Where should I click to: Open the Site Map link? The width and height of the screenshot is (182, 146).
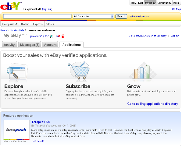tap(176, 9)
